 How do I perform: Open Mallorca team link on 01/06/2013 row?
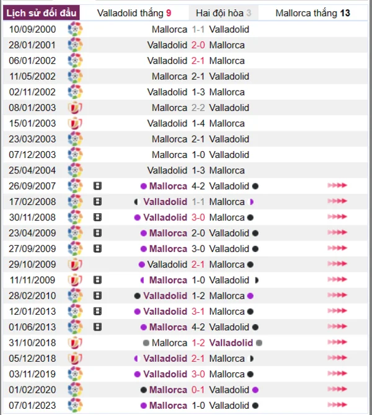(168, 327)
